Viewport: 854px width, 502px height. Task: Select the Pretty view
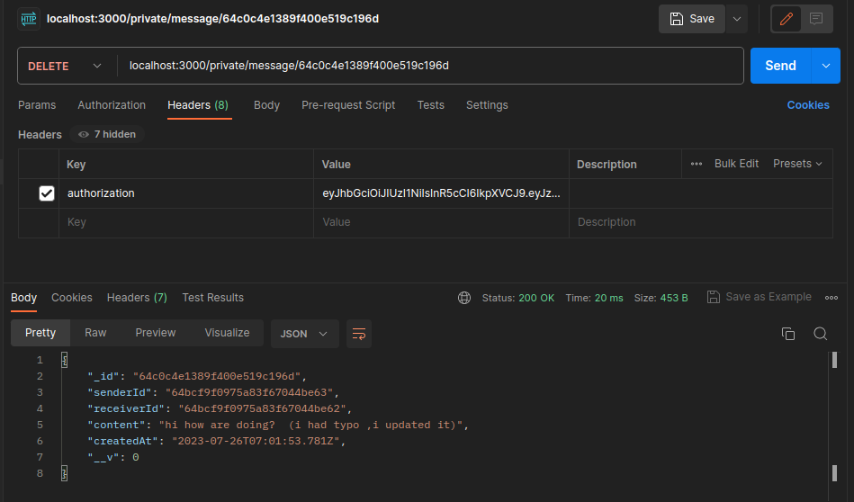40,333
